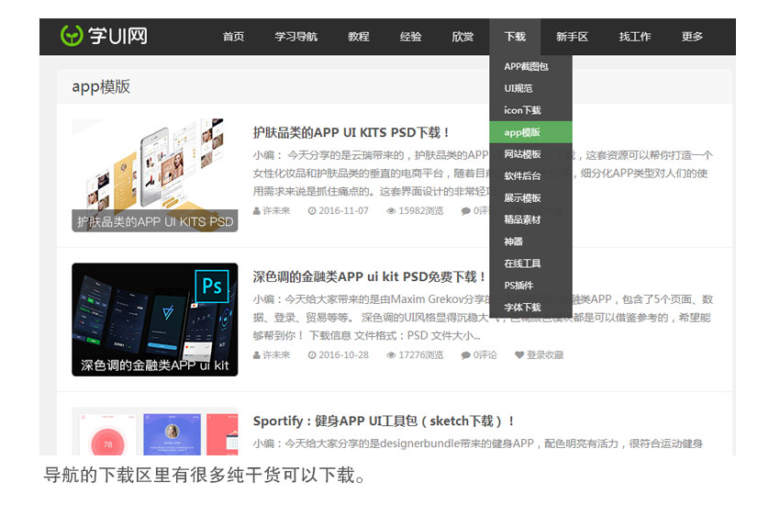This screenshot has width=780, height=505.
Task: Click the 下载 nav item
Action: pos(515,37)
